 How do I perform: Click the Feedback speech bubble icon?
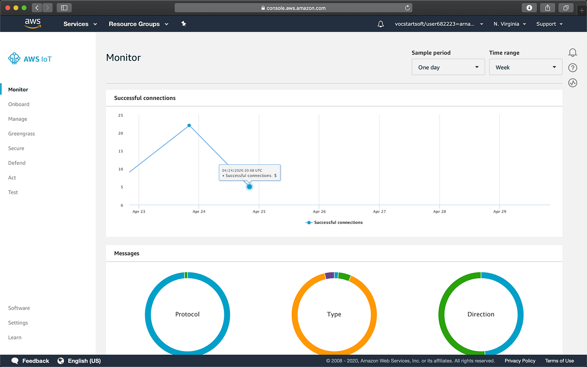pos(15,361)
